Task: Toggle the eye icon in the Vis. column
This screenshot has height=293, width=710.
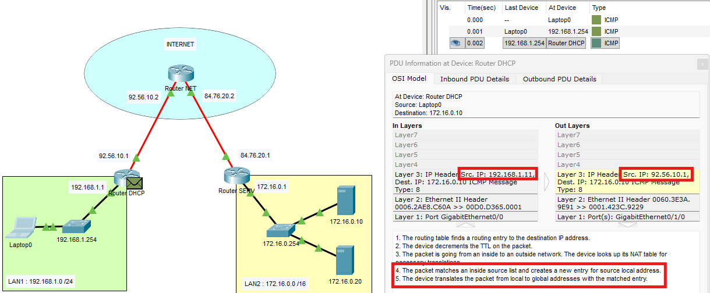Action: [x=457, y=43]
